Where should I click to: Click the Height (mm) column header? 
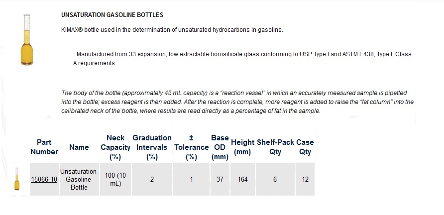pyautogui.click(x=243, y=147)
